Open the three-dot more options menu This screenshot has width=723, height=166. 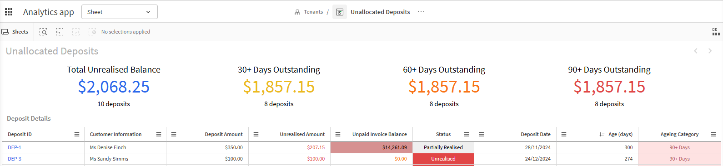(x=421, y=12)
